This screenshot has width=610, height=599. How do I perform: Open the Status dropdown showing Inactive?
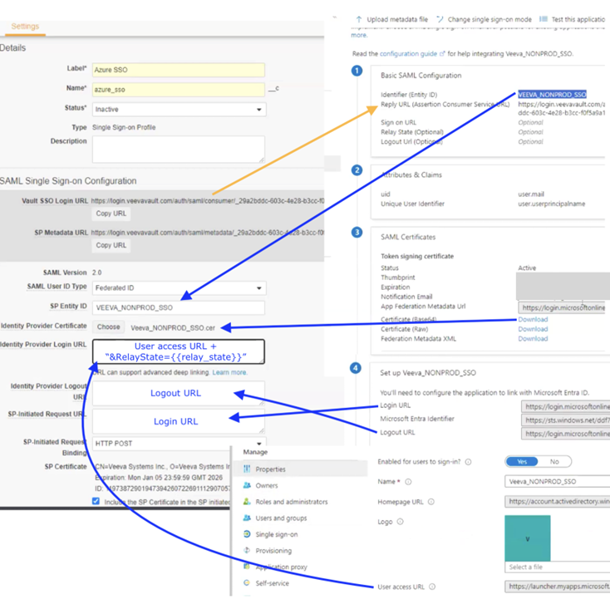click(179, 110)
